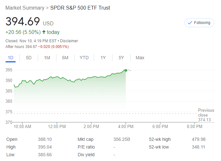Switch to the 1M range tab
The height and width of the screenshot is (161, 221).
tap(47, 58)
